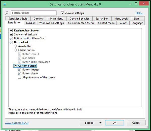Screen dimensions: 151x131
Task: Go to the Customize Start Menu tab
Action: [81, 23]
